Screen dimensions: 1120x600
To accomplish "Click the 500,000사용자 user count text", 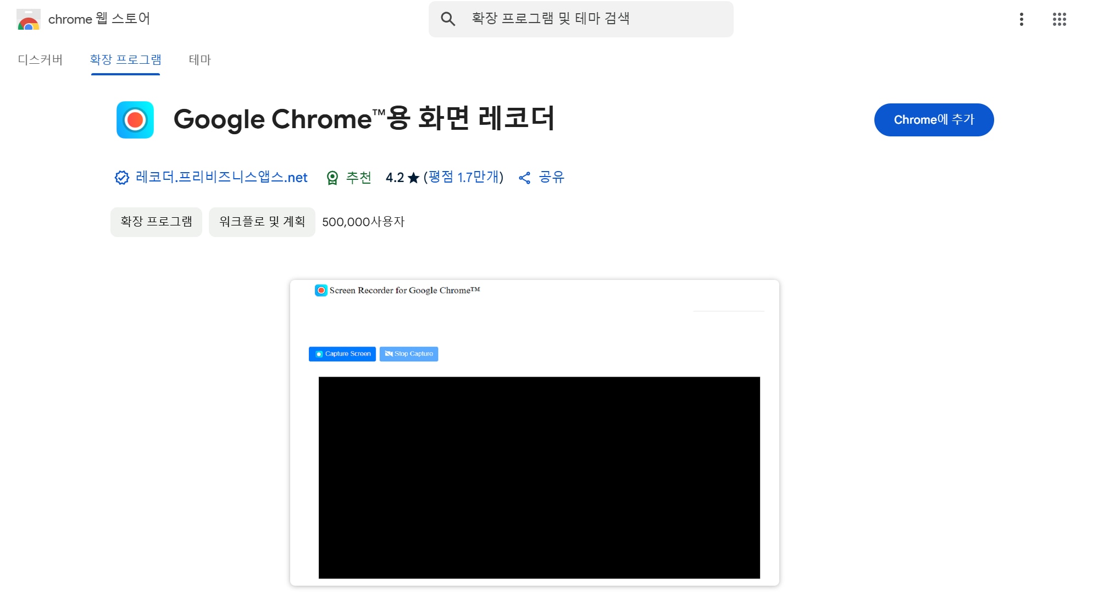I will pyautogui.click(x=363, y=222).
